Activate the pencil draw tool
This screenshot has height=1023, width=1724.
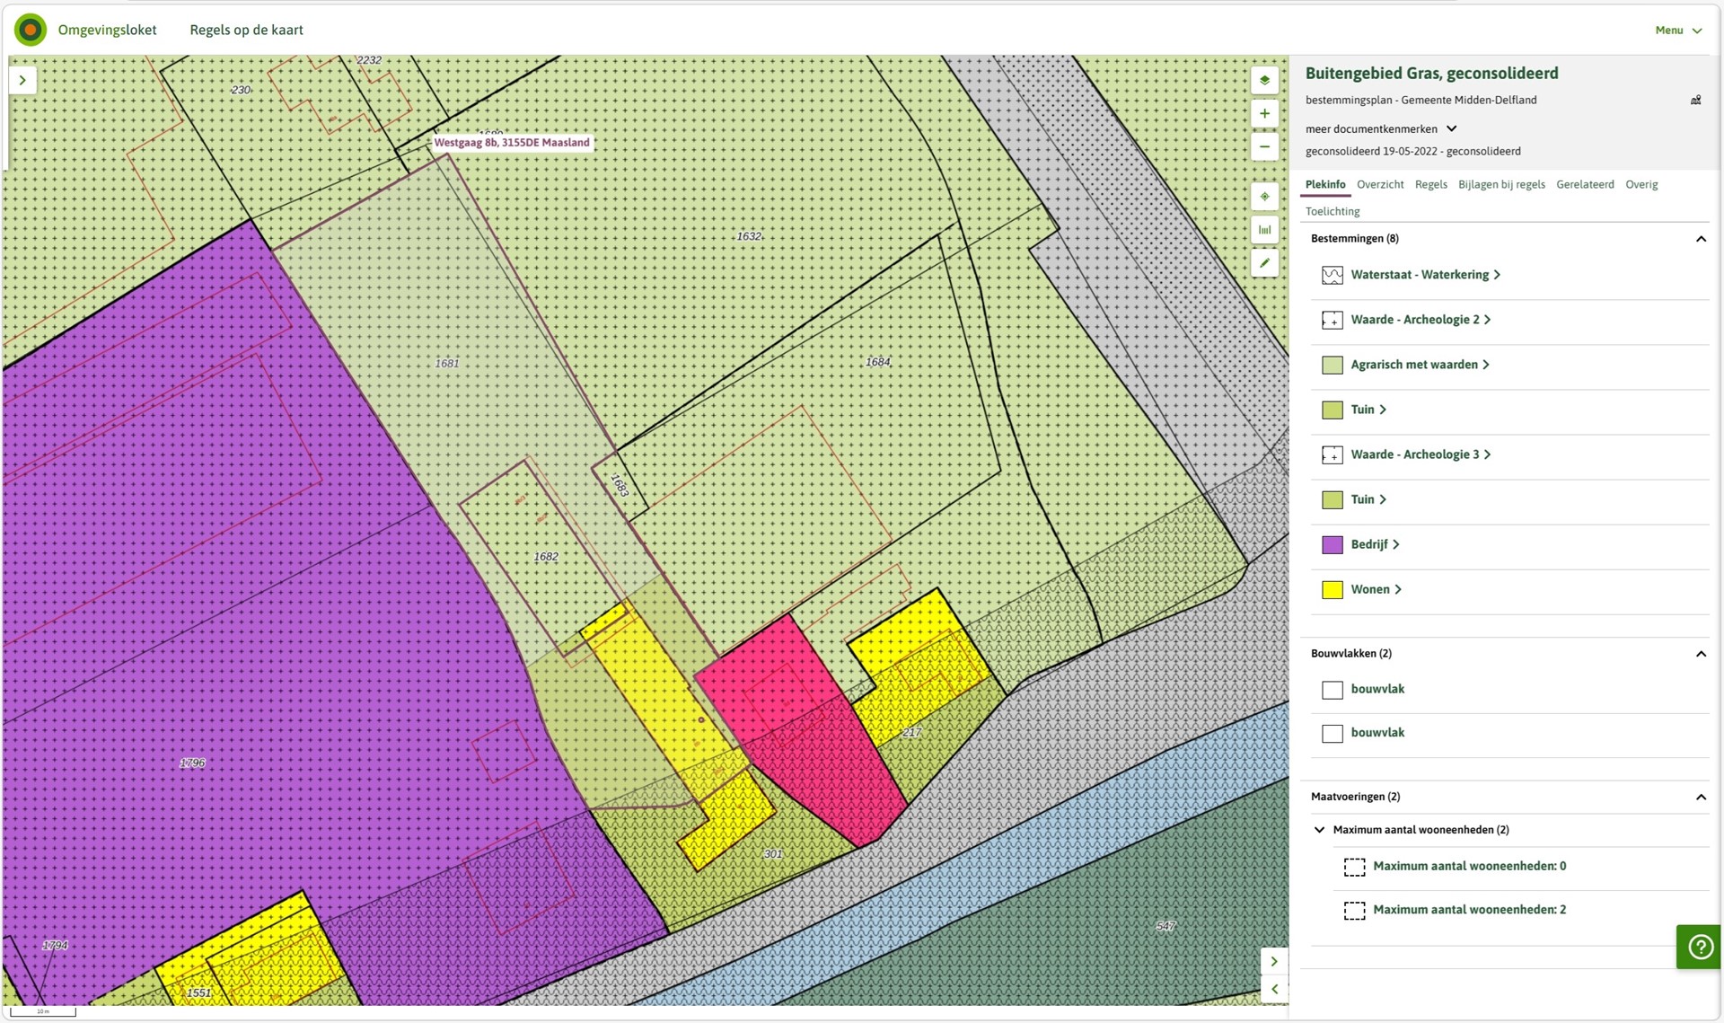click(x=1264, y=263)
